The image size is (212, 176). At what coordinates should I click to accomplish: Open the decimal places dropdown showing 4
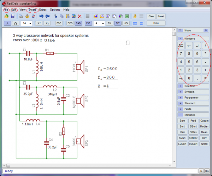point(99,23)
